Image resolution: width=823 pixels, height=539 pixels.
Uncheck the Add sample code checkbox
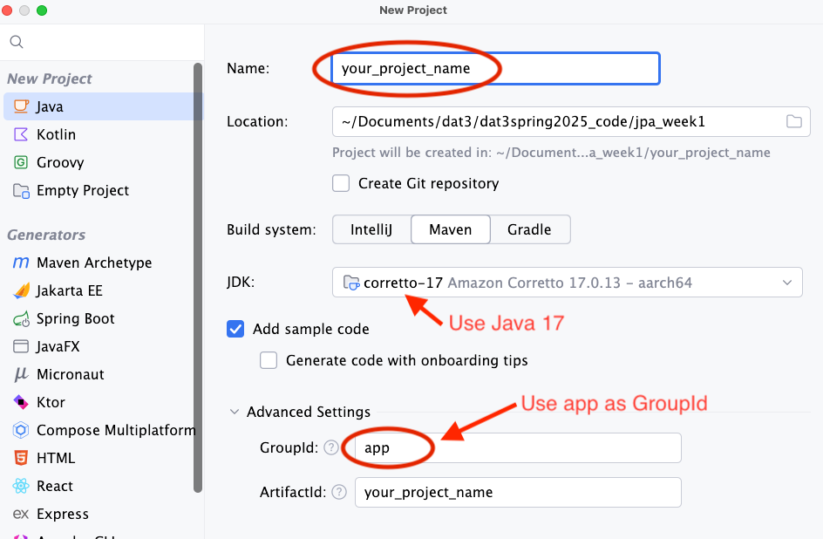(235, 329)
